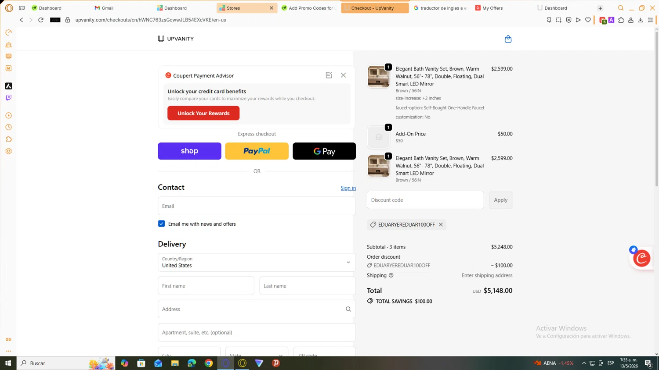
Task: Uncheck Email me with news and offers
Action: coord(161,224)
